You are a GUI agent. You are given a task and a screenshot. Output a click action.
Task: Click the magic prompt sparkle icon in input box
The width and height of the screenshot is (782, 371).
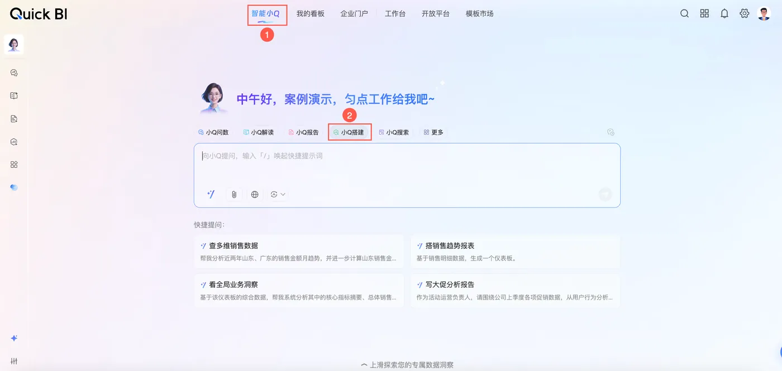tap(211, 194)
